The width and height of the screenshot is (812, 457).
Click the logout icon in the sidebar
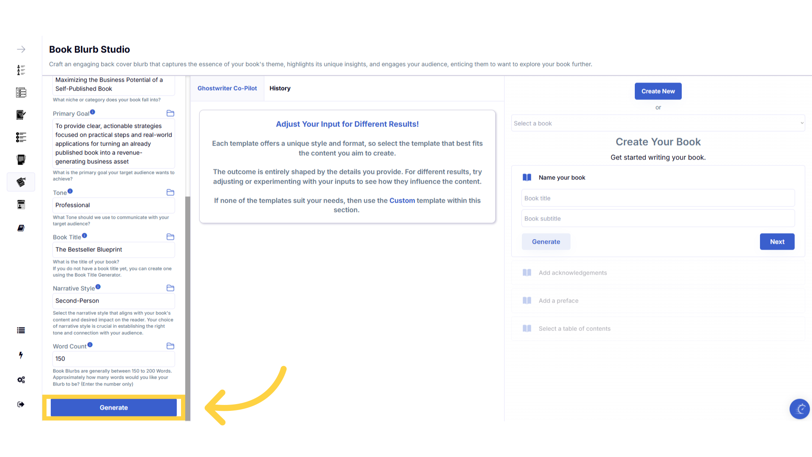tap(21, 405)
